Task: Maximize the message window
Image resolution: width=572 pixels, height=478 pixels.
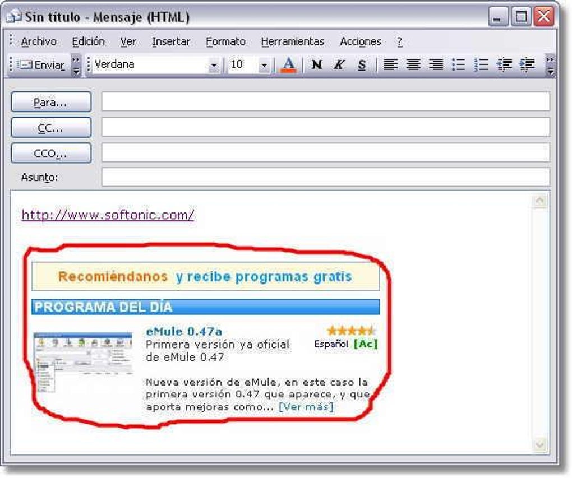Action: [x=520, y=17]
